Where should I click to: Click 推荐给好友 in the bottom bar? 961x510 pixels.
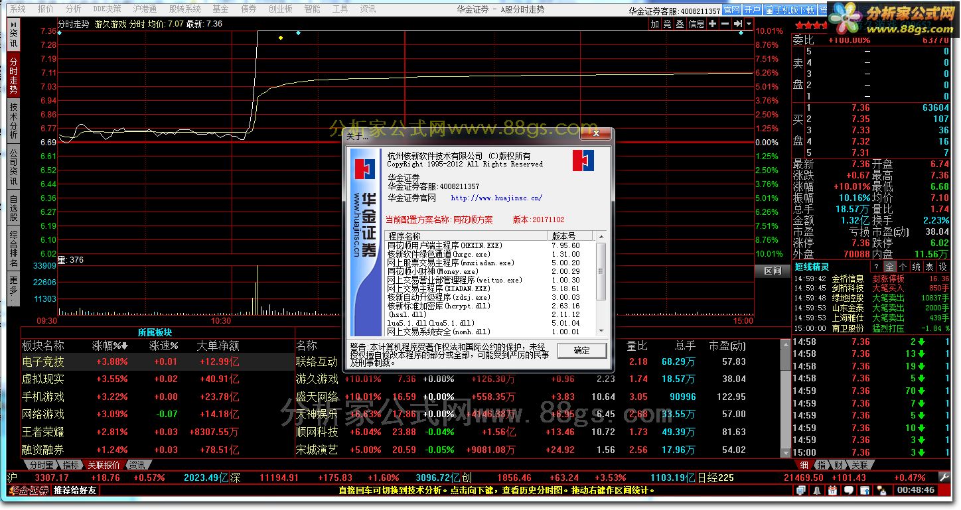(x=75, y=490)
